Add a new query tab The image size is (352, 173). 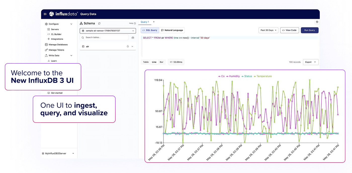coord(154,22)
